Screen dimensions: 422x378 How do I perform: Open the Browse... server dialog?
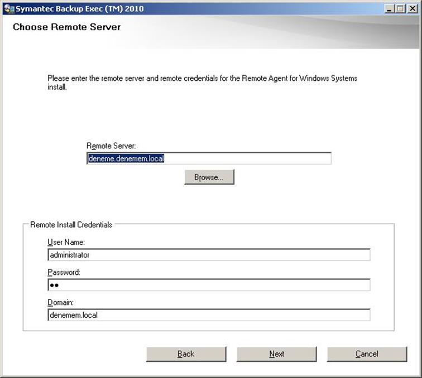(x=209, y=177)
